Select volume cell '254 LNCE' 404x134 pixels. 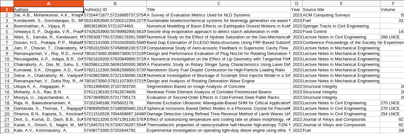pos(392,114)
